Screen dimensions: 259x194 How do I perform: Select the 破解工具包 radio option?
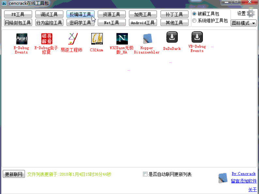pos(194,14)
